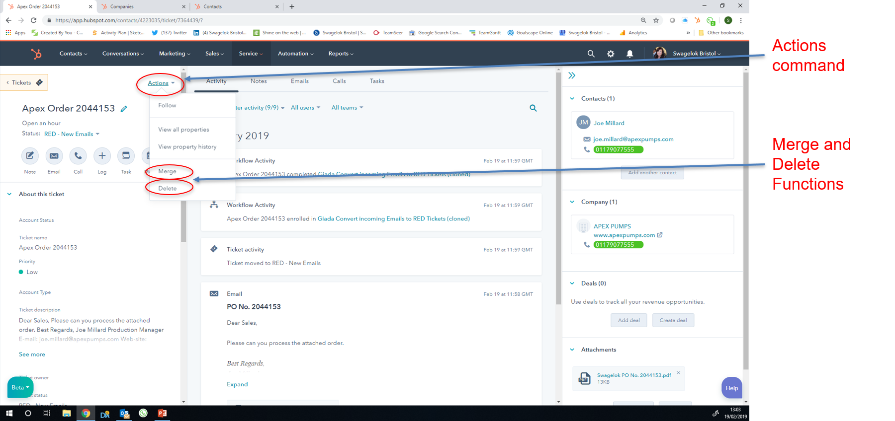The image size is (895, 421).
Task: Go back with the browser back arrow
Action: click(8, 20)
